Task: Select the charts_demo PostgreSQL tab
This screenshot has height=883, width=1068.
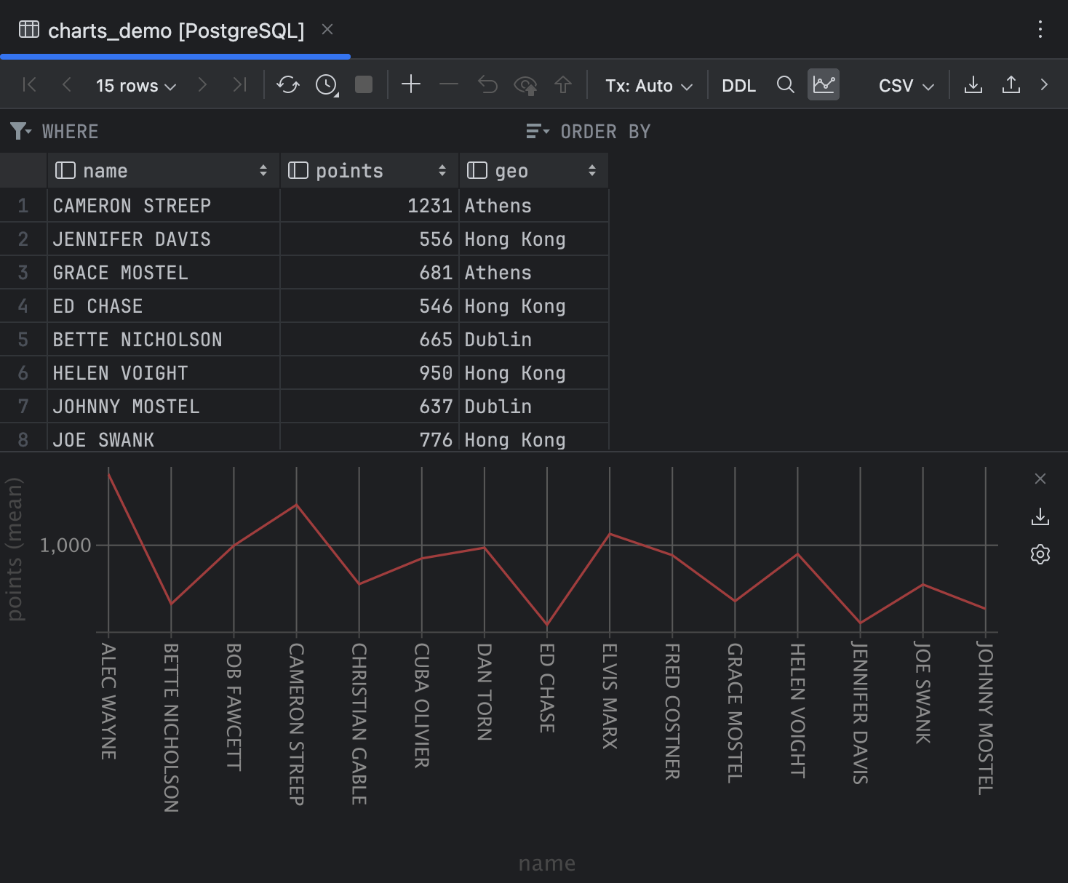Action: click(175, 30)
